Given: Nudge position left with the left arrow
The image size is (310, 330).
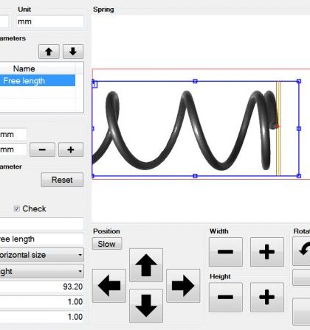Looking at the screenshot, I should (109, 286).
